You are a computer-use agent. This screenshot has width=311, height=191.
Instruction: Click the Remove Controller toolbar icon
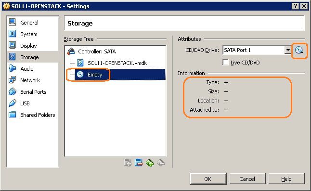(x=139, y=163)
